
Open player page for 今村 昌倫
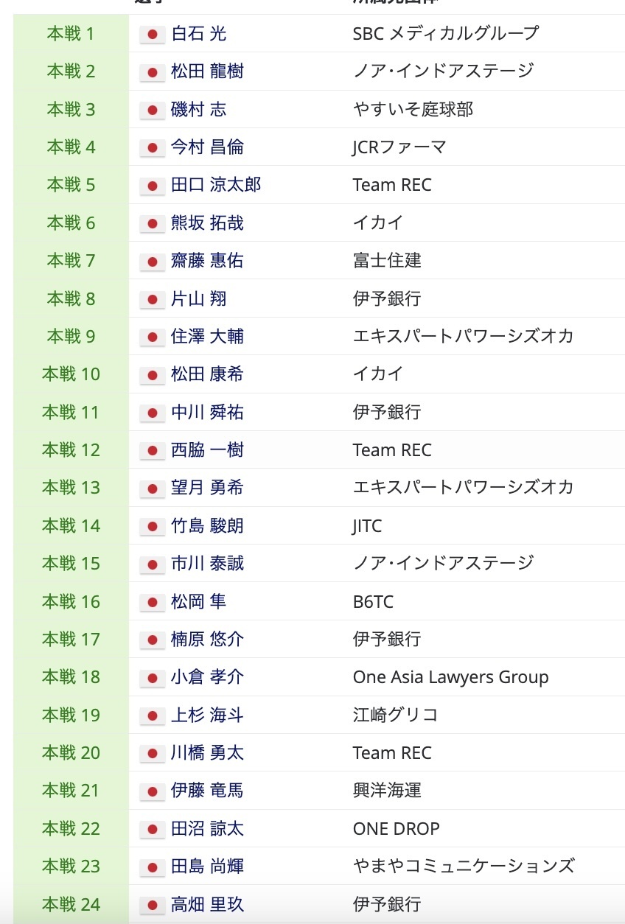point(207,147)
